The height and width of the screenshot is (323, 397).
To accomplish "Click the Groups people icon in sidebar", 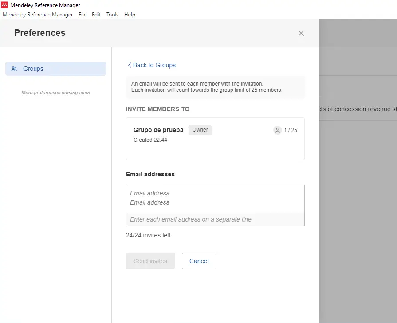I will pyautogui.click(x=14, y=69).
